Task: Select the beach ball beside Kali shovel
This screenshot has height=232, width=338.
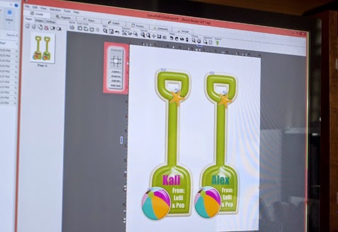Action: [x=156, y=204]
